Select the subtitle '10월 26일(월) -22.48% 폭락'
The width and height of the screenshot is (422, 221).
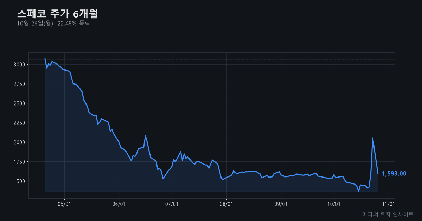coord(53,24)
